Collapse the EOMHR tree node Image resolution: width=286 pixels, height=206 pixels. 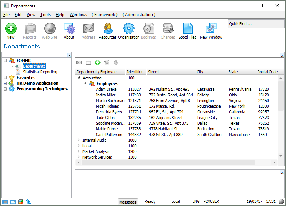pos(5,61)
